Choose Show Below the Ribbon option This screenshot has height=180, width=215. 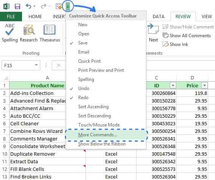point(102,144)
